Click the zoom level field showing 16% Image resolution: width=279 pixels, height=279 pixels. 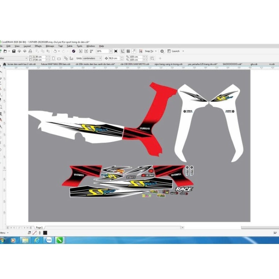coord(103,51)
